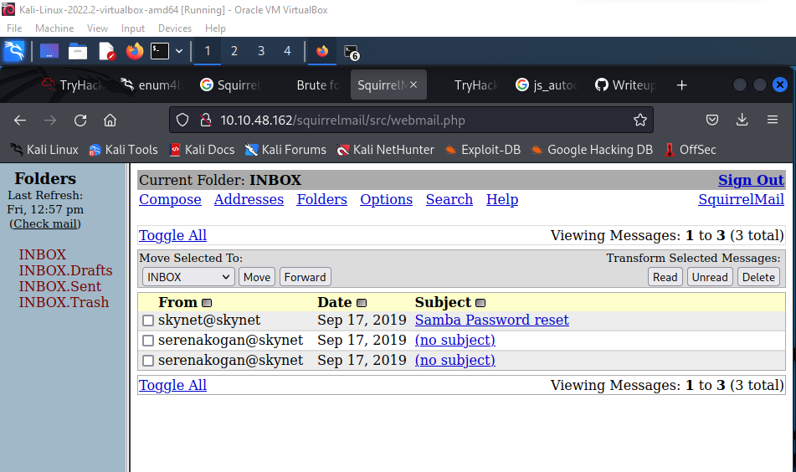The width and height of the screenshot is (796, 472).
Task: Open the VirtualBox Devices menu
Action: (x=175, y=28)
